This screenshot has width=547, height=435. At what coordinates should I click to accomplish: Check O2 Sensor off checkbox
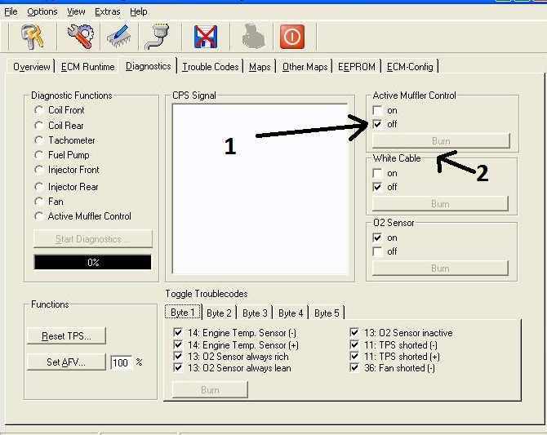pos(377,251)
